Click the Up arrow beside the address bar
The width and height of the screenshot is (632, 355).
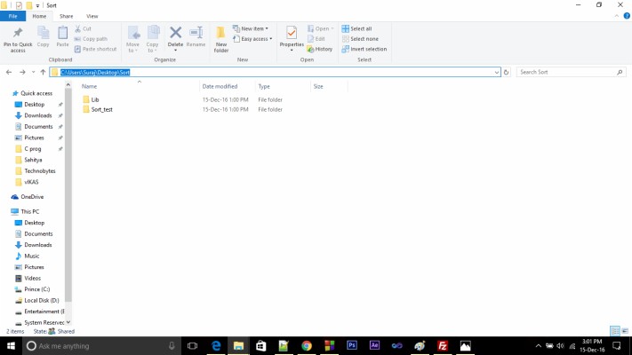tap(43, 72)
